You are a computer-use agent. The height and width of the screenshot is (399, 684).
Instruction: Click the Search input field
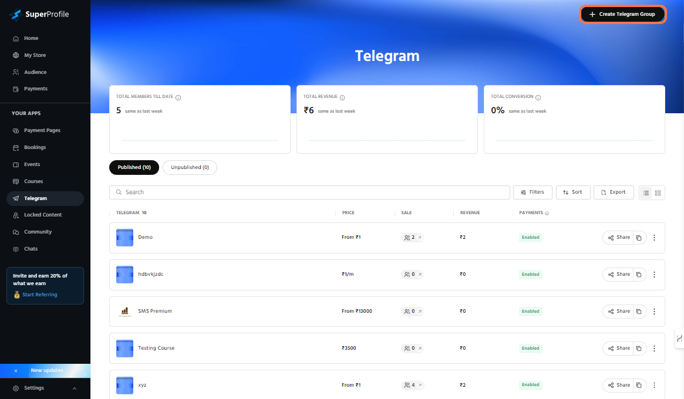(309, 192)
